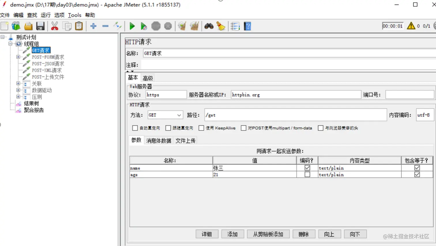Viewport: 436px width, 246px height.
Task: Click the 向下 button
Action: [355, 234]
